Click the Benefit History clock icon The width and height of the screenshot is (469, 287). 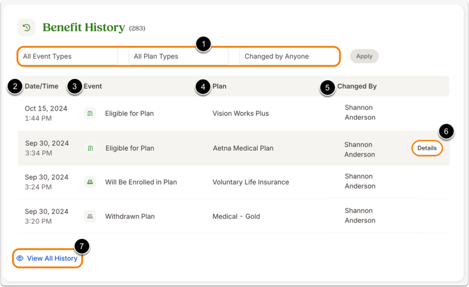[x=27, y=28]
